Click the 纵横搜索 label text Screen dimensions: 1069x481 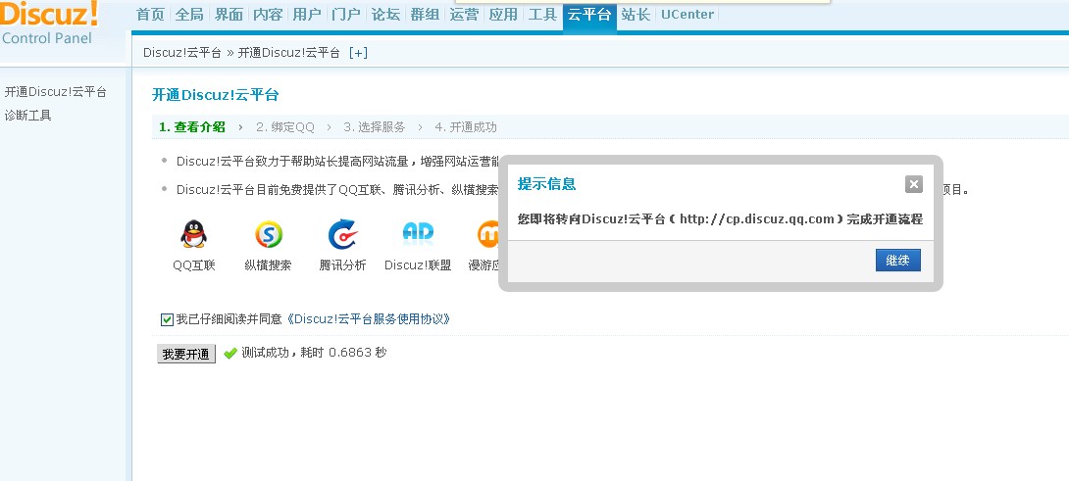click(268, 265)
